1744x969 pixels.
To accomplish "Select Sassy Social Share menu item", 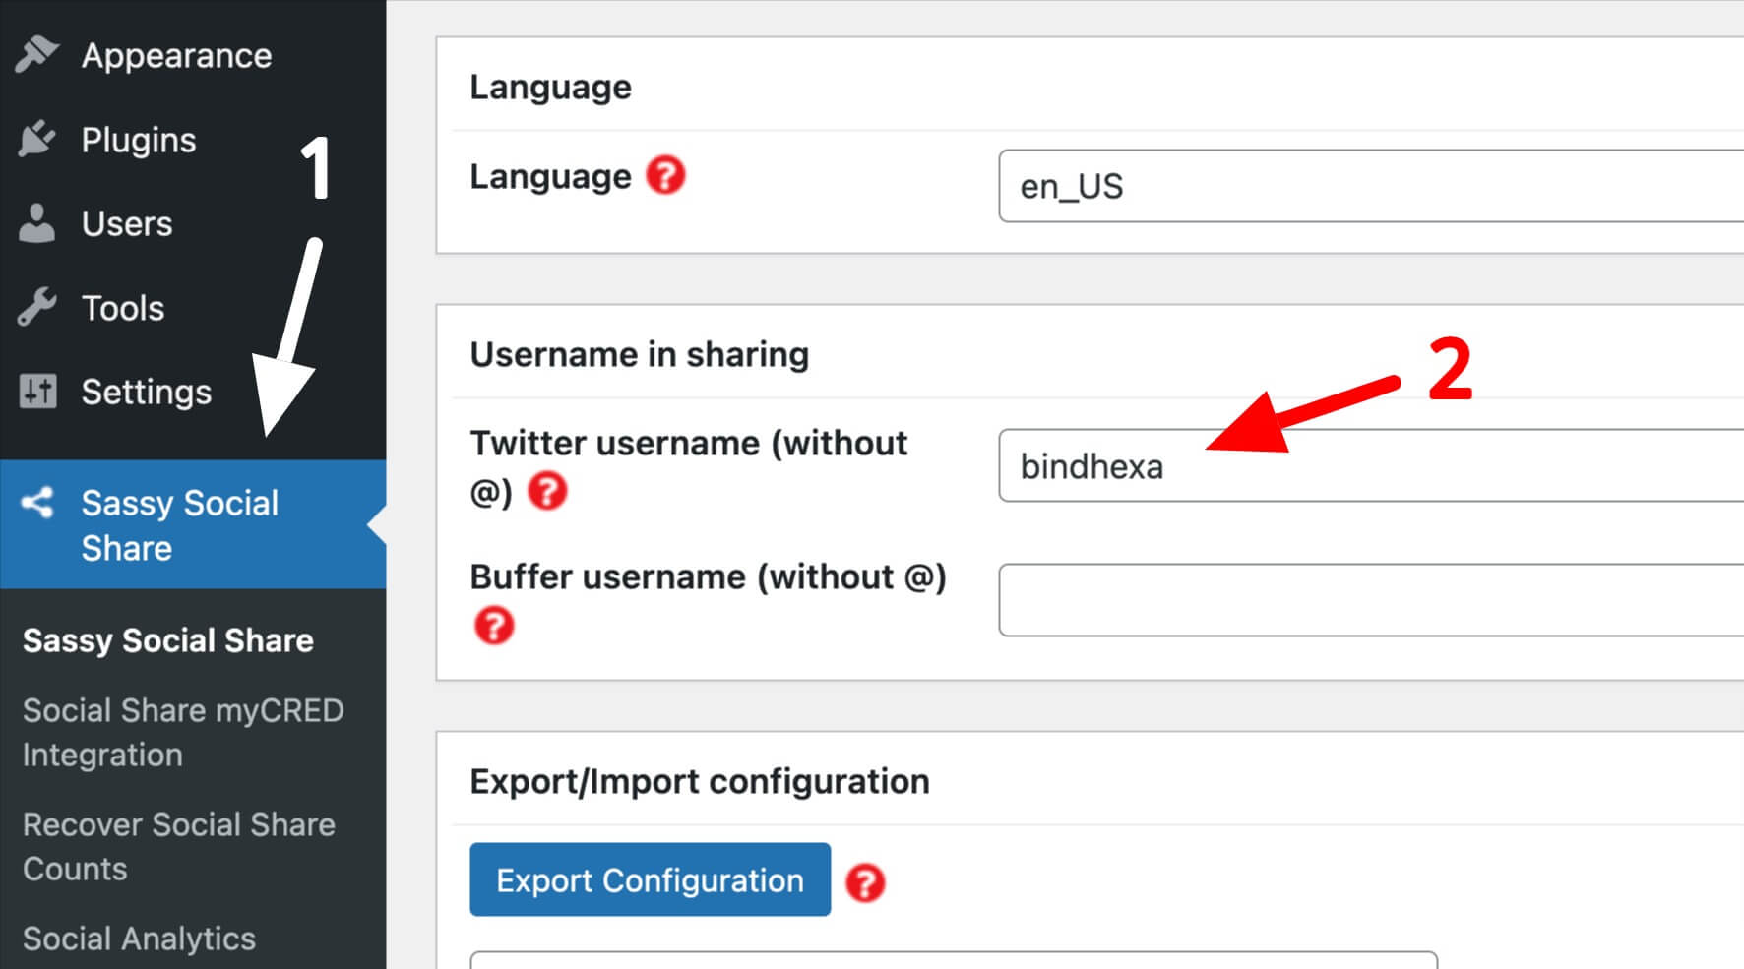I will (x=193, y=524).
